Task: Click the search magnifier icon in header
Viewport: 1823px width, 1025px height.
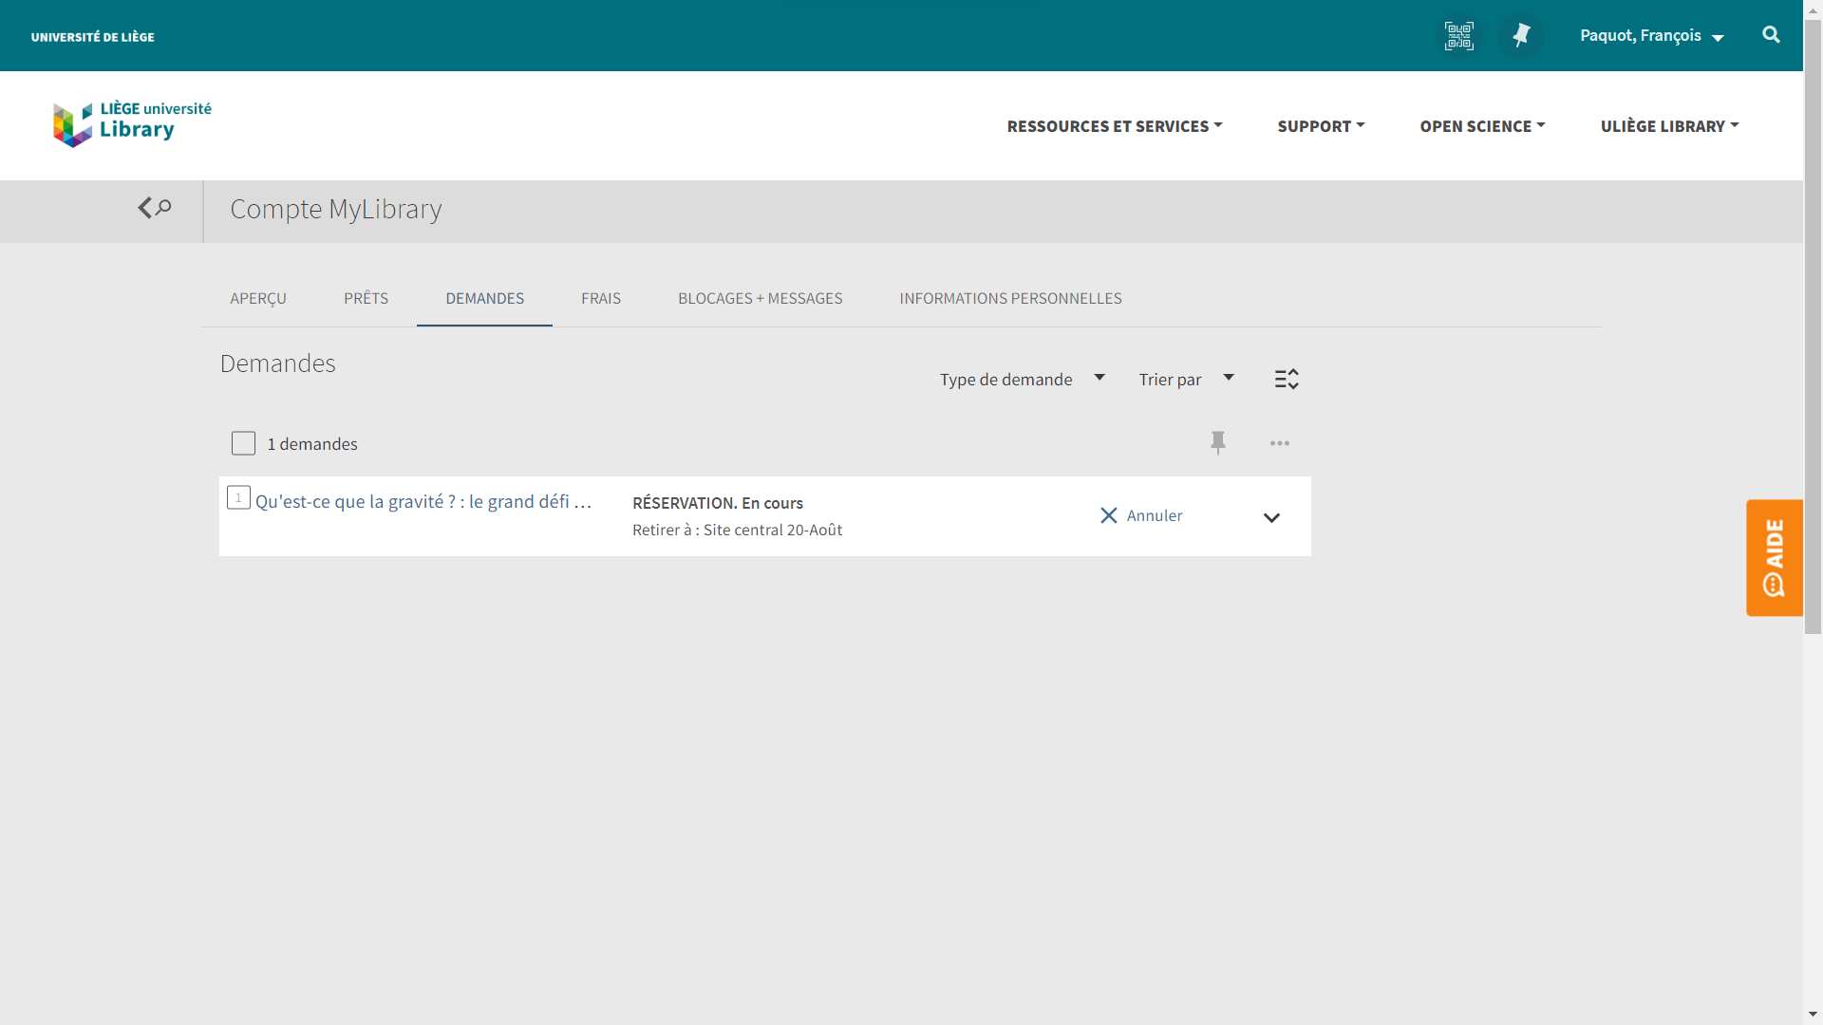Action: tap(1771, 35)
